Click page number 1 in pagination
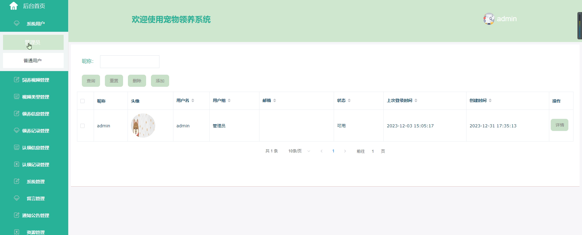 point(333,151)
